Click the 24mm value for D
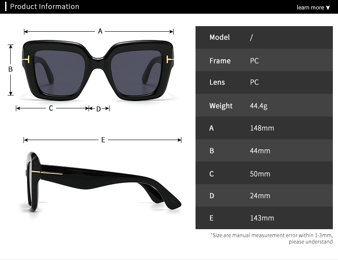 tap(260, 196)
